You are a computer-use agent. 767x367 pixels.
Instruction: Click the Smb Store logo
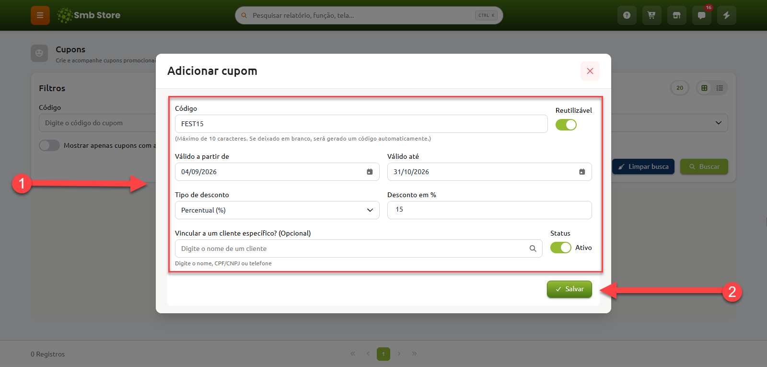89,15
